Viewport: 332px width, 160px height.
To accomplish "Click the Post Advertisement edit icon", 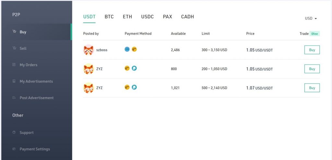I will click(x=14, y=97).
